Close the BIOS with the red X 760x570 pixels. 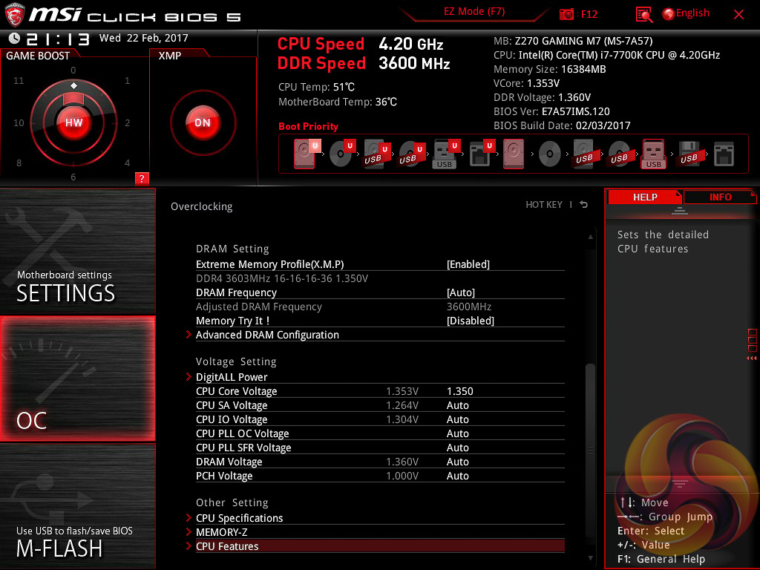coord(738,15)
